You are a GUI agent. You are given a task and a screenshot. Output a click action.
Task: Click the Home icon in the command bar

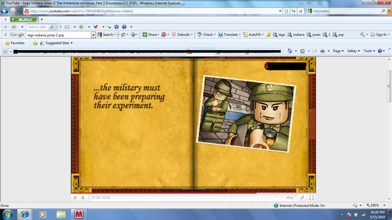[x=290, y=51]
